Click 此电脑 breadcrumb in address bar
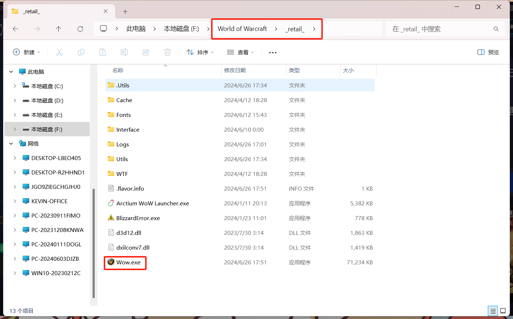The width and height of the screenshot is (513, 319). click(x=136, y=29)
